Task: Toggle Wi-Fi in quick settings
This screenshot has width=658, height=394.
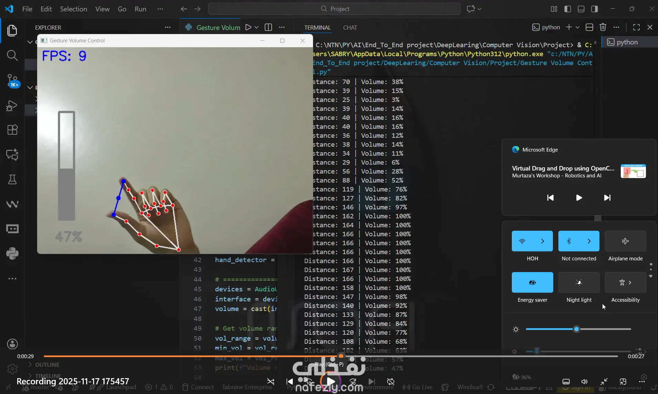Action: 522,241
